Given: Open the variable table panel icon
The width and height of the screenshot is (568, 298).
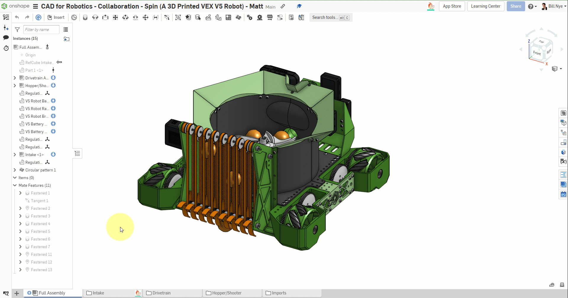Looking at the screenshot, I should coord(563,162).
